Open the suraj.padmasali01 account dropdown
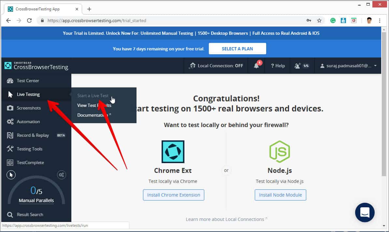389x232 pixels. [x=348, y=66]
